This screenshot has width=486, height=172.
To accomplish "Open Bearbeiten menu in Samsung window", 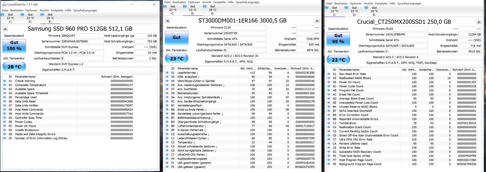I will pos(17,10).
